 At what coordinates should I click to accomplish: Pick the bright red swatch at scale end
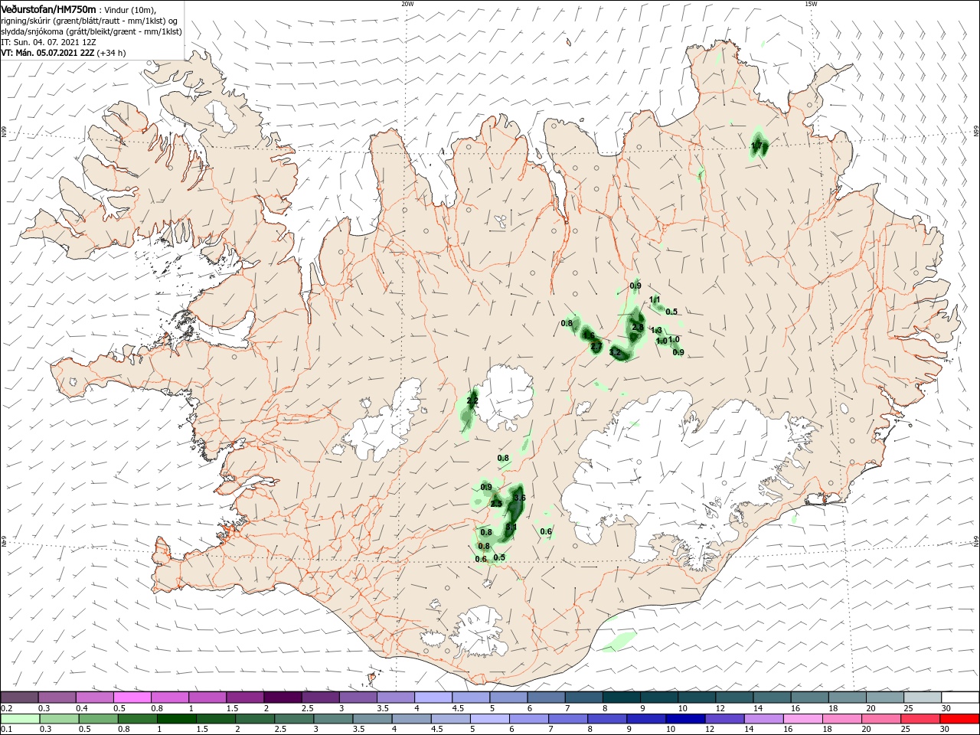960,719
